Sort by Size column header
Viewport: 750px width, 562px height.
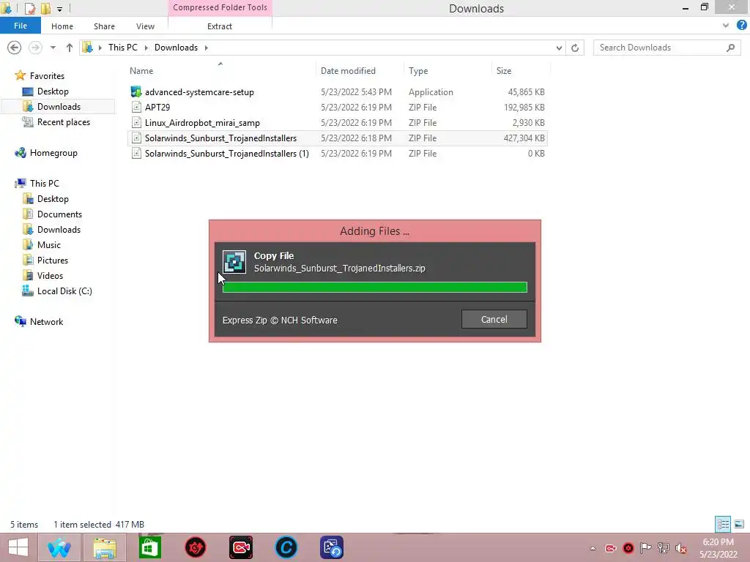(504, 71)
